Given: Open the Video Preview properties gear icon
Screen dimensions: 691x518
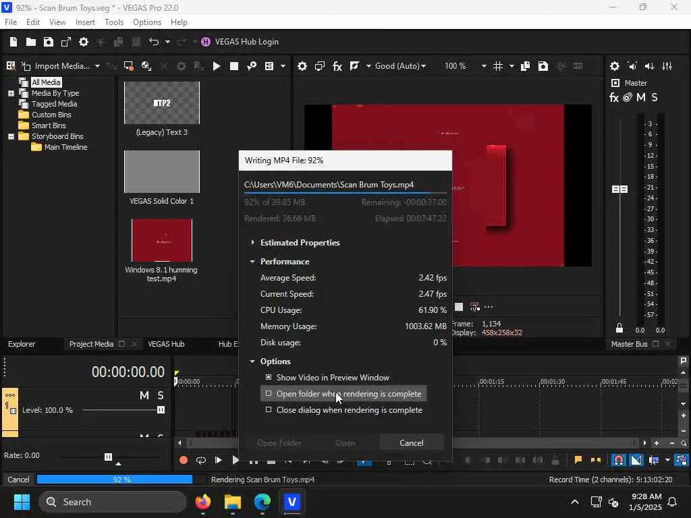Looking at the screenshot, I should click(302, 66).
